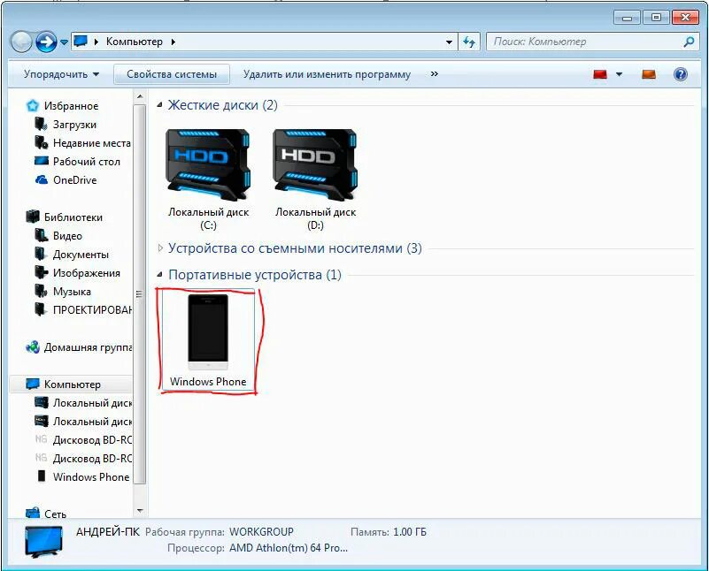Select Windows Phone in the sidebar tree
This screenshot has width=709, height=571.
(91, 476)
